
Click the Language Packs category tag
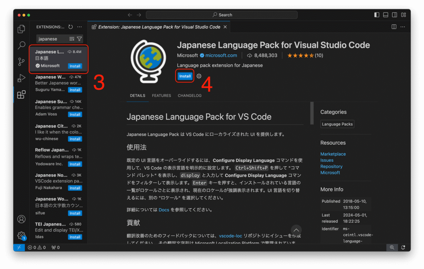(337, 124)
